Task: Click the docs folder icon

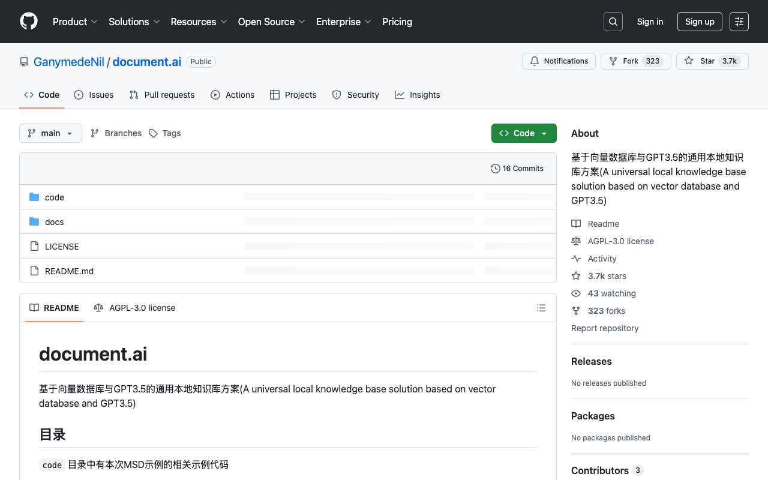Action: (34, 222)
